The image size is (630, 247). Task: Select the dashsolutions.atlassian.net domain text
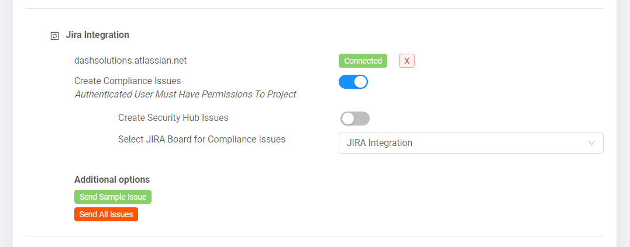(x=130, y=61)
